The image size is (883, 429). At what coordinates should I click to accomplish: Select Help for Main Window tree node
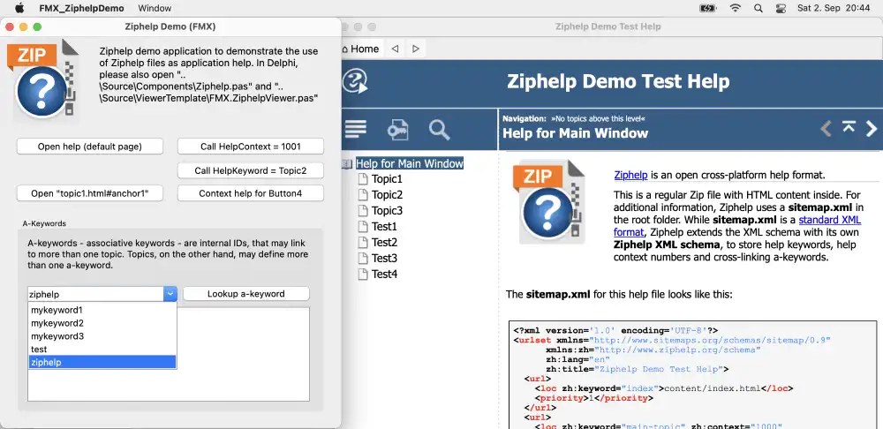(x=410, y=163)
